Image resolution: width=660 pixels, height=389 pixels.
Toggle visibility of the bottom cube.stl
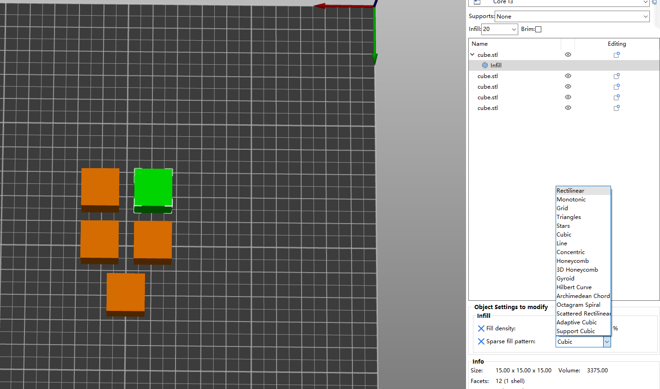click(568, 108)
